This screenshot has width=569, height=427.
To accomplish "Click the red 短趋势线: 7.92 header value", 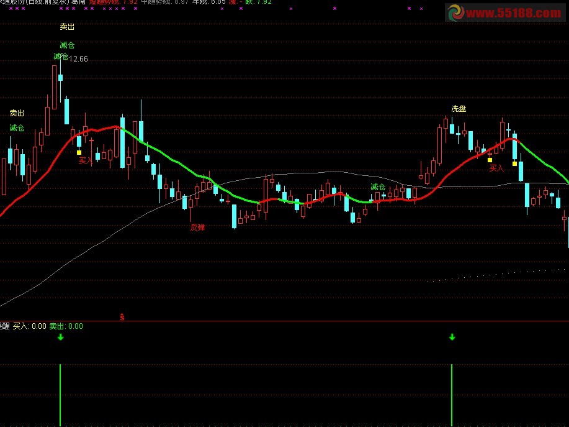I will point(113,2).
